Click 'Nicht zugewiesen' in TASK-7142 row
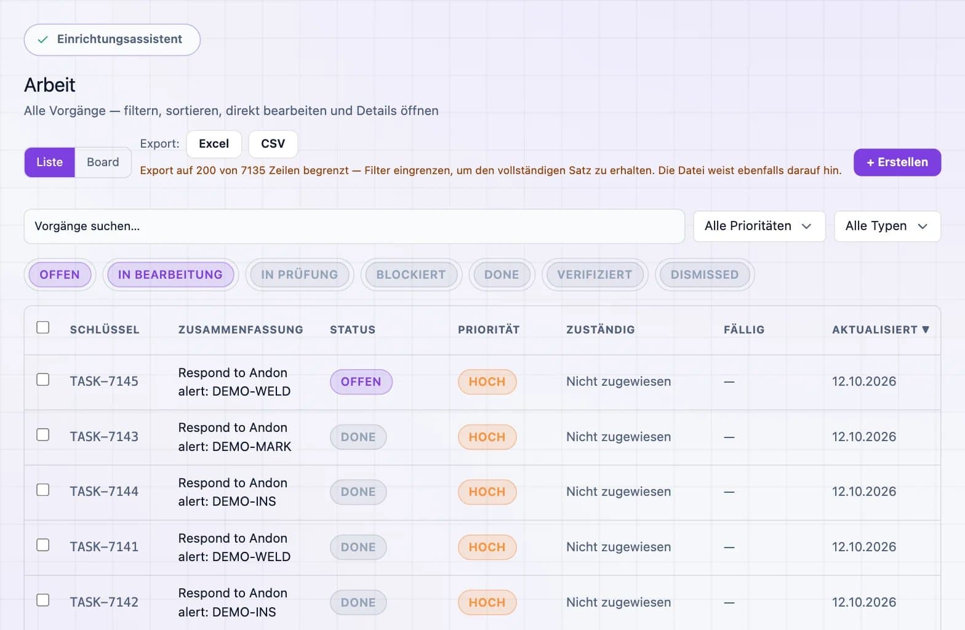 coord(619,602)
